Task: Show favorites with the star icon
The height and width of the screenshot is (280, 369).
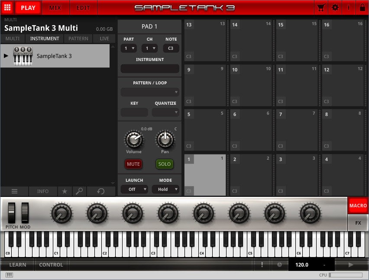Action: [x=65, y=191]
